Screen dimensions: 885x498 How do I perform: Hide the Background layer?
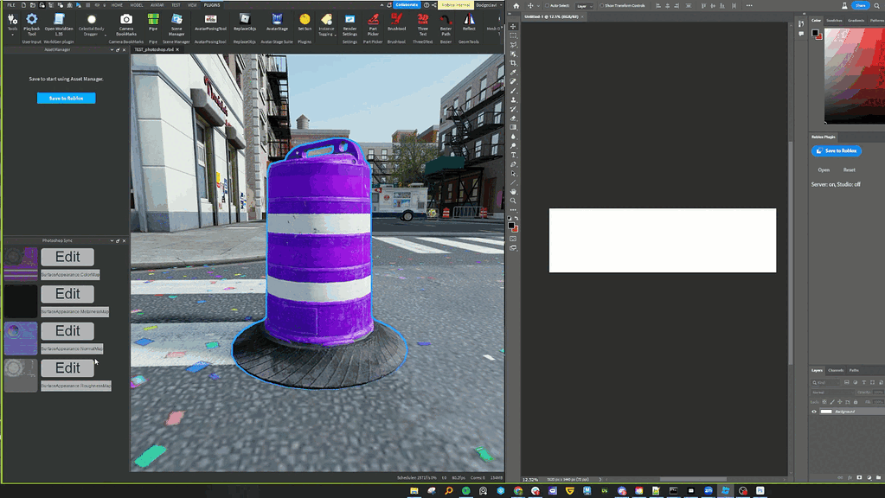pos(813,412)
